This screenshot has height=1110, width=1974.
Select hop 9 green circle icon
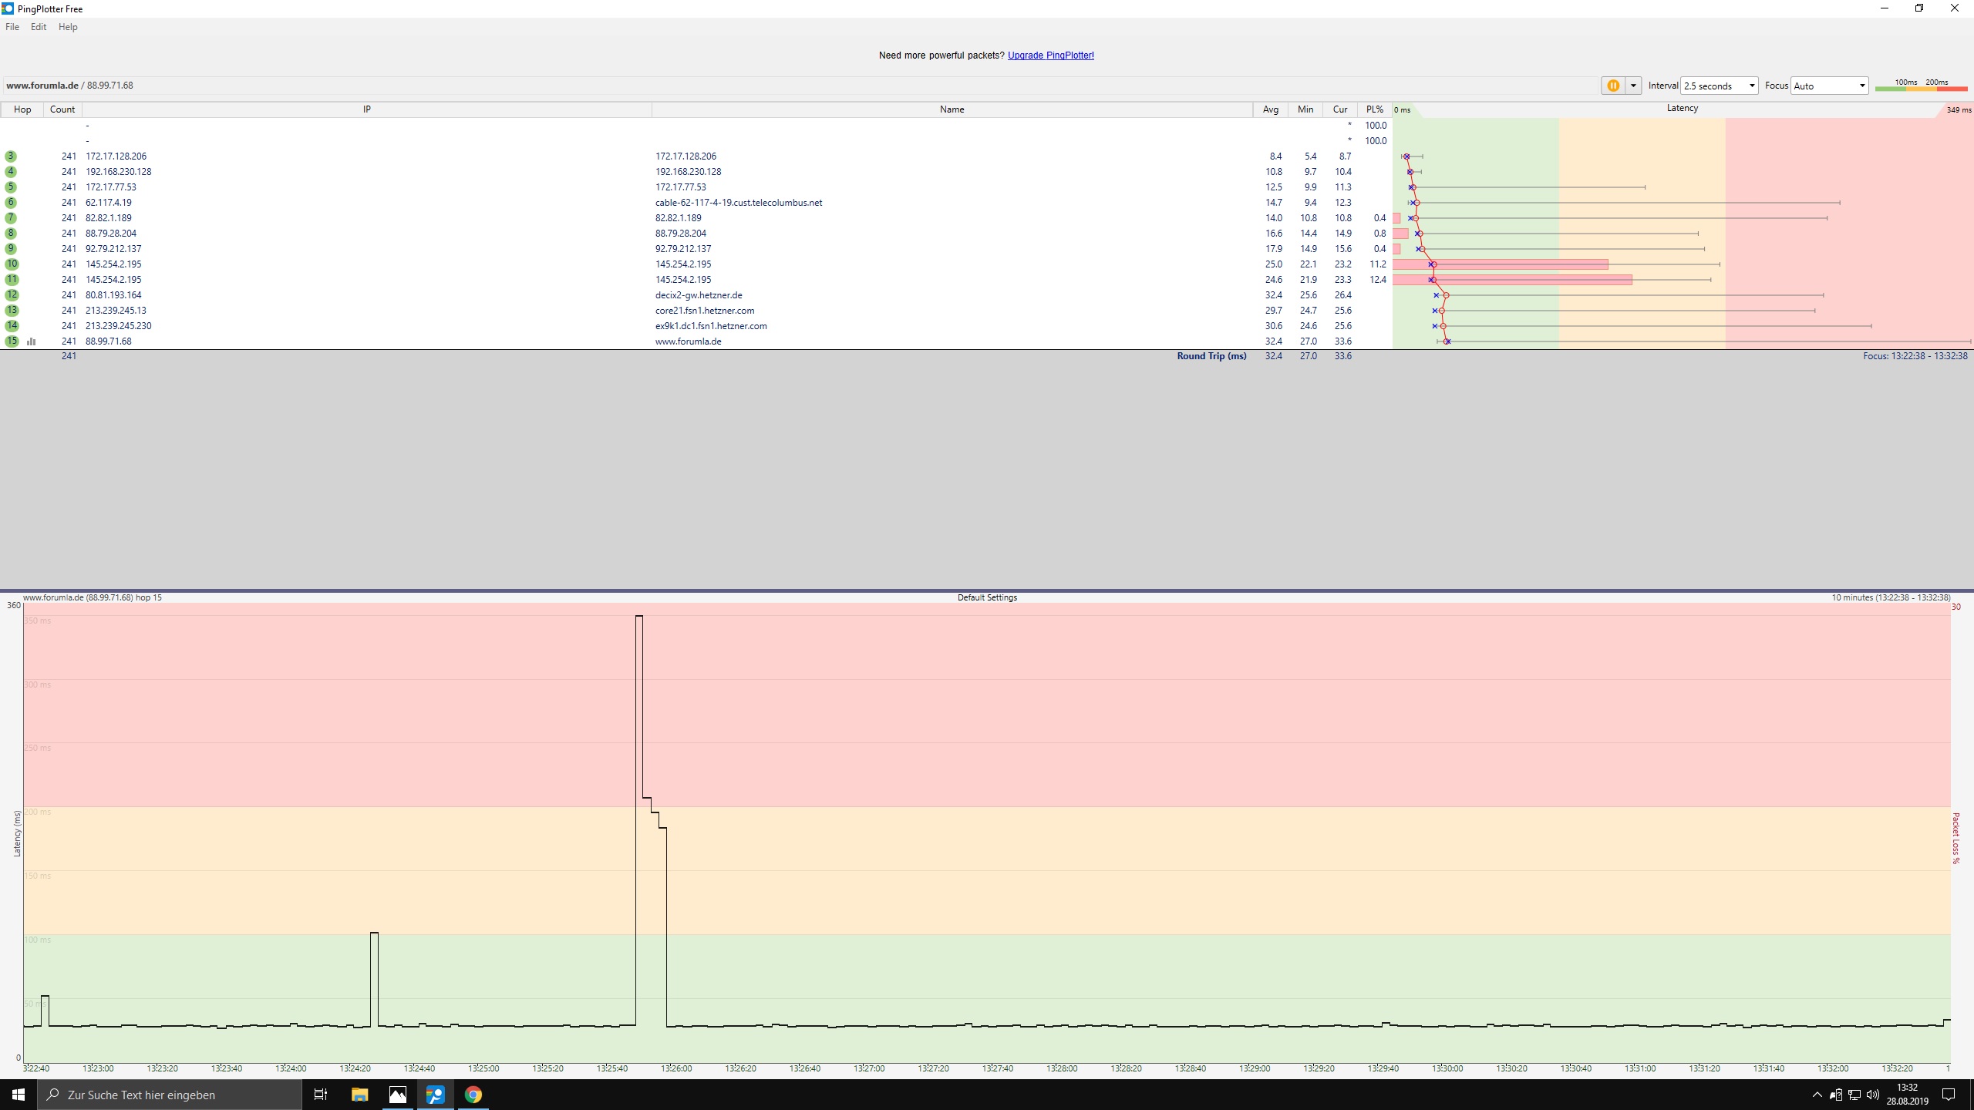tap(11, 249)
